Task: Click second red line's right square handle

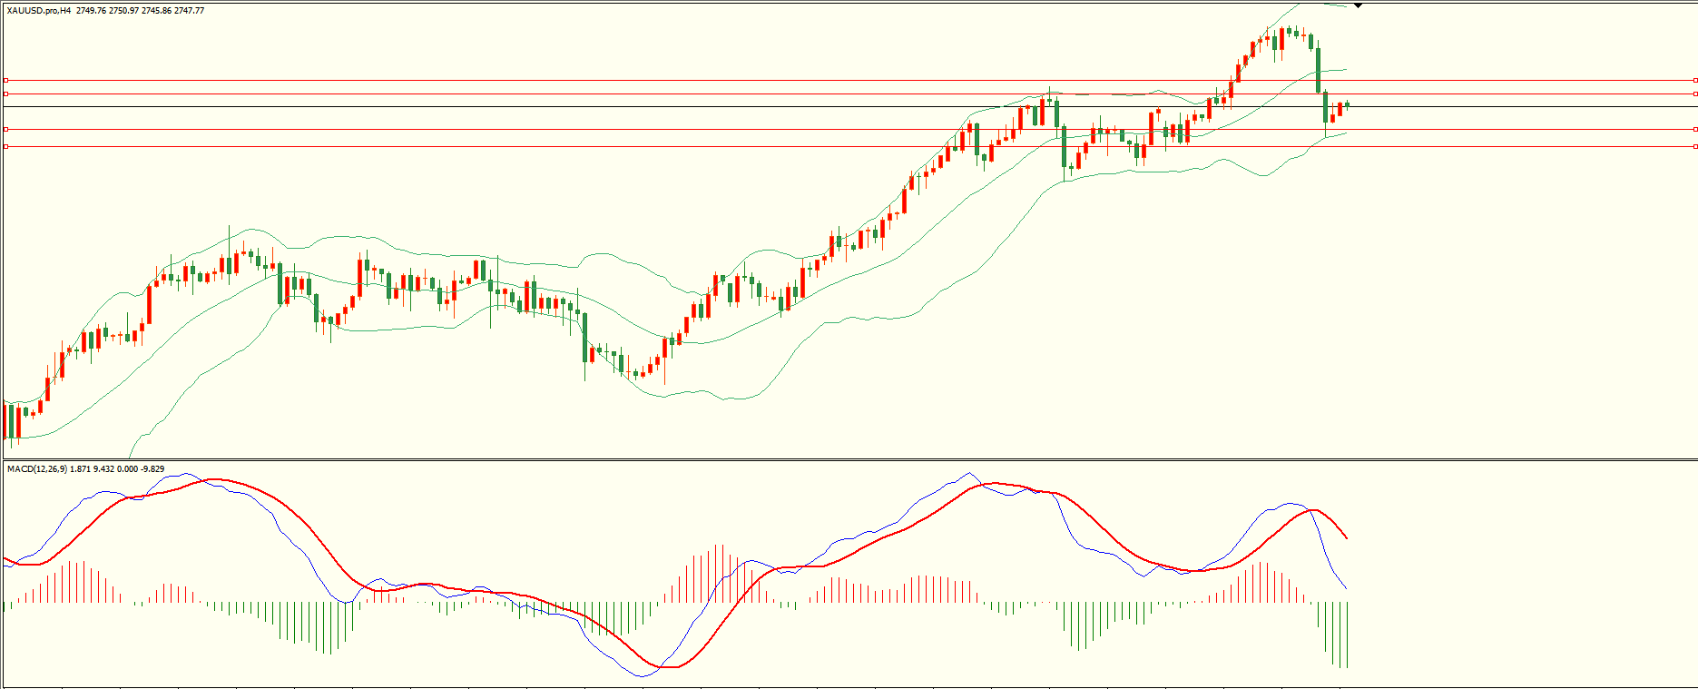Action: click(x=1694, y=94)
